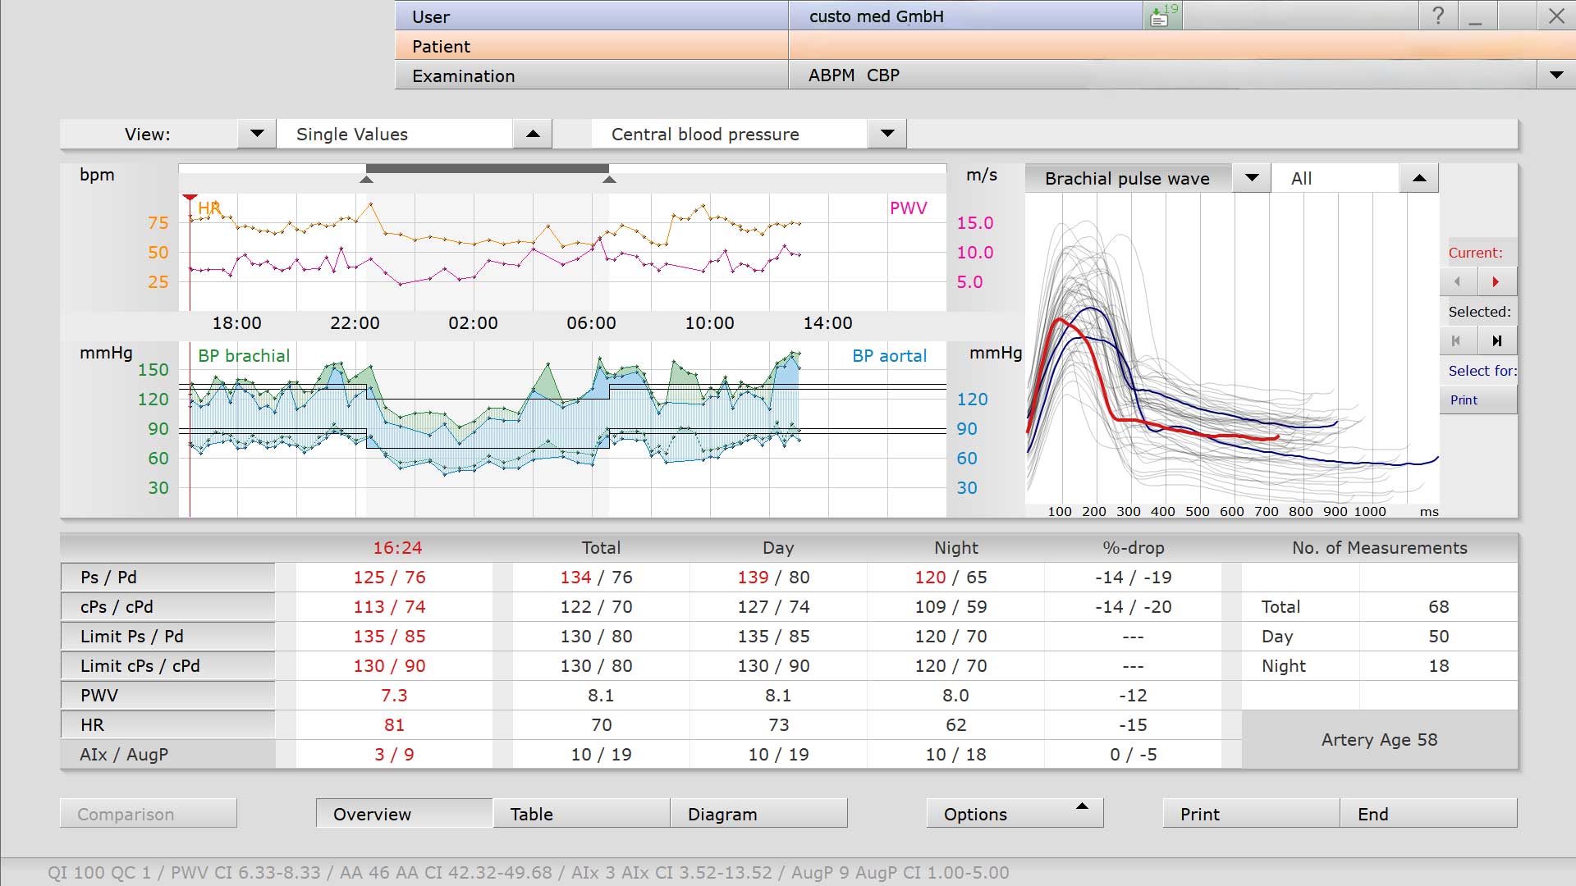
Task: Select the Limit cPs / cPd row header
Action: tap(167, 665)
